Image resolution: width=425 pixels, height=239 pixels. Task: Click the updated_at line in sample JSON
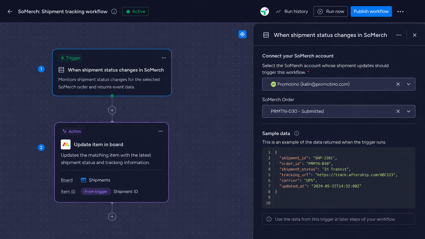pos(320,186)
